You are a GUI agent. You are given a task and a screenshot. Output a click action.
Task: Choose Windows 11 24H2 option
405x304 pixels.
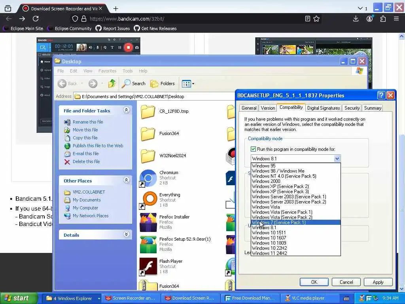click(295, 253)
